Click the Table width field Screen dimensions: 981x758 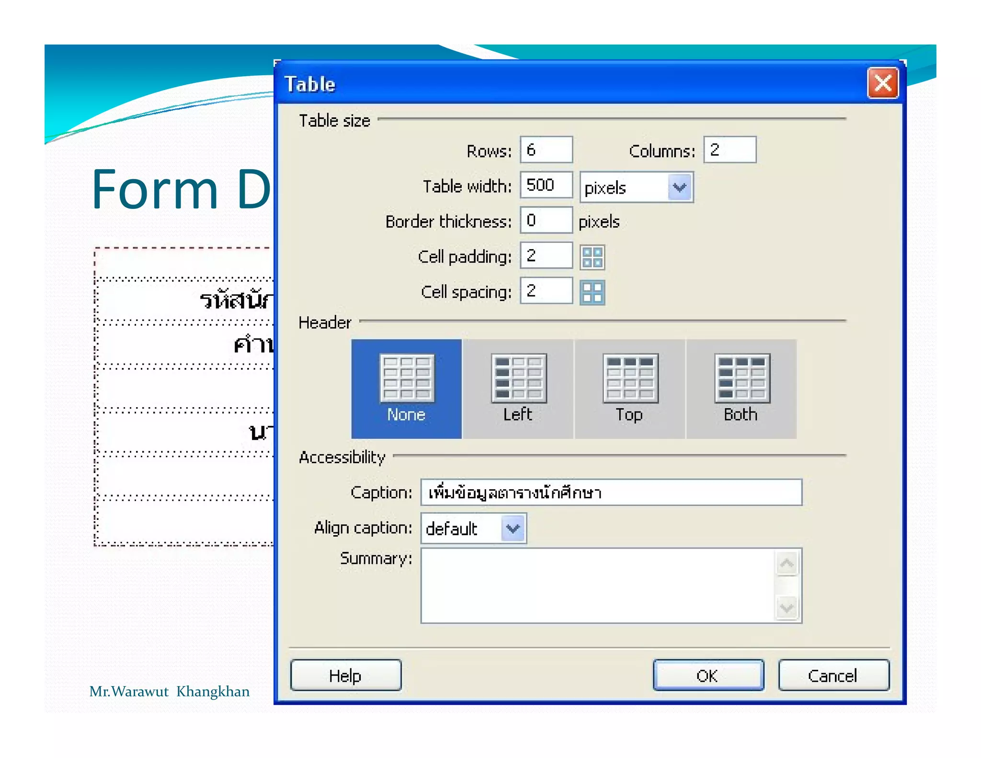pos(546,185)
